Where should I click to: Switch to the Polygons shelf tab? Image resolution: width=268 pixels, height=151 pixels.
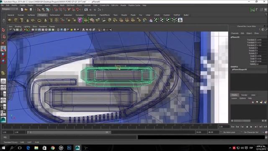tap(42, 15)
